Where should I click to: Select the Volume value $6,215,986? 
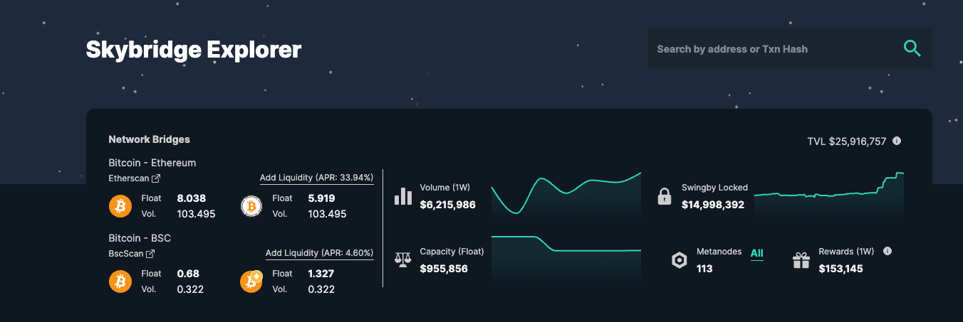pos(447,205)
